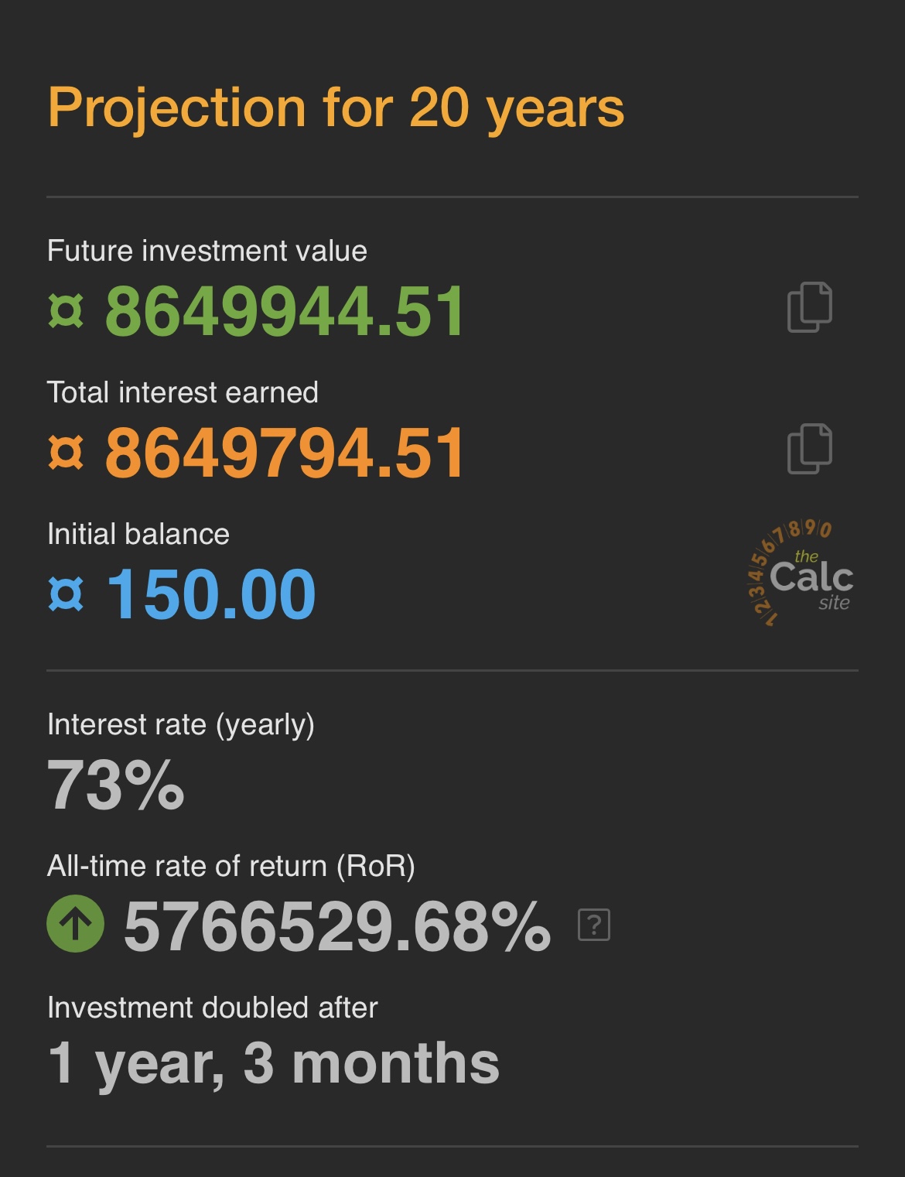Screen dimensions: 905x1177
Task: Click the blue currency symbol
Action: click(x=66, y=594)
